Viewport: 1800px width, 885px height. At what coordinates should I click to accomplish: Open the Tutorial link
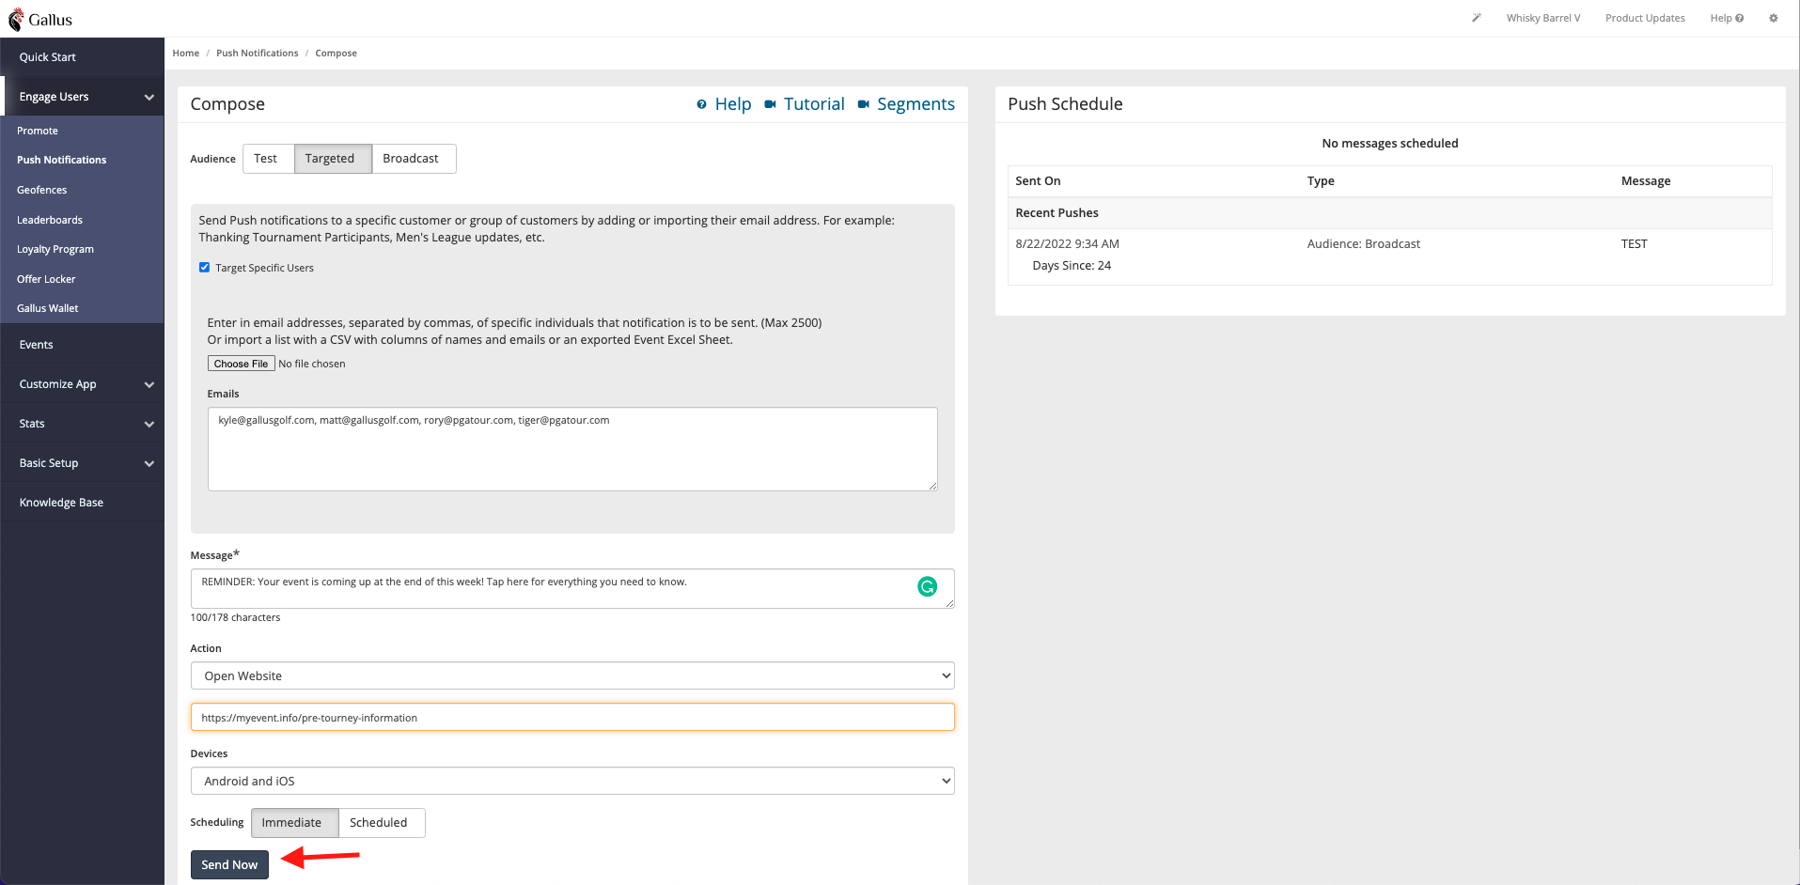[x=814, y=104]
